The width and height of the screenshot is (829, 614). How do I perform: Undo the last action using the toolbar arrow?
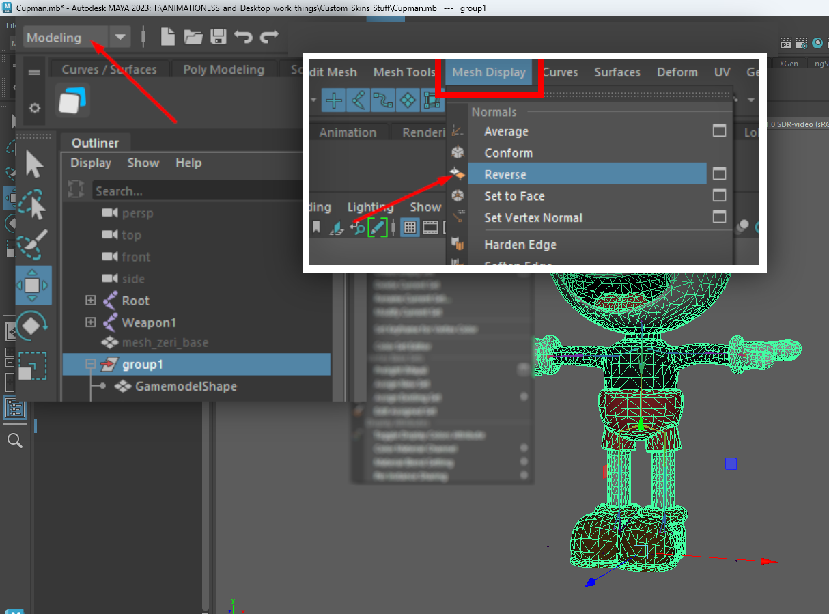[243, 37]
